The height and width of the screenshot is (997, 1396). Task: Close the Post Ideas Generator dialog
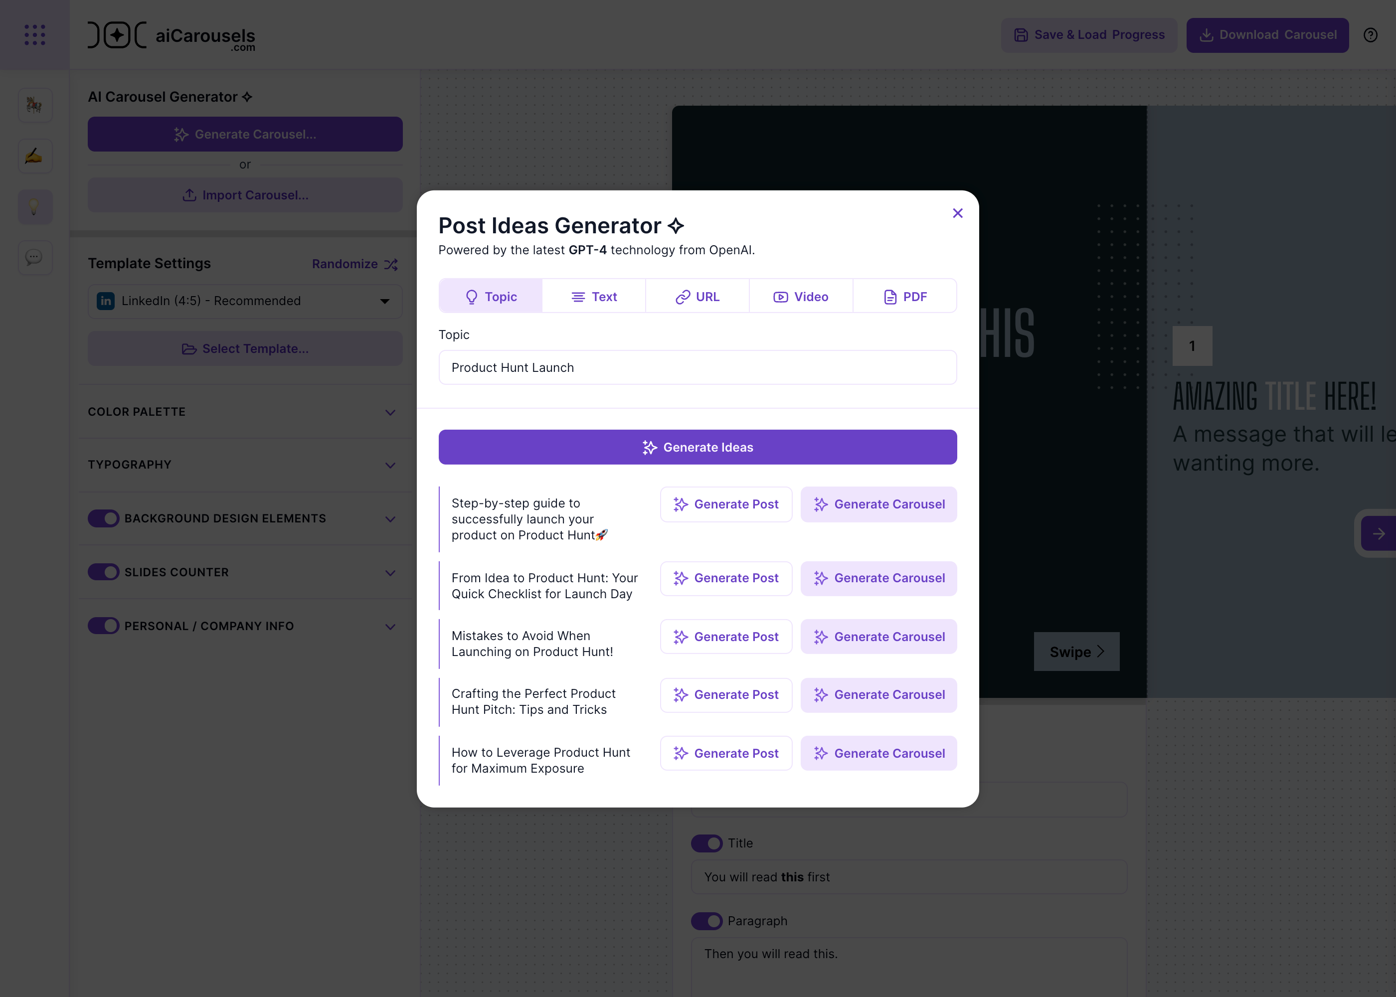tap(957, 213)
